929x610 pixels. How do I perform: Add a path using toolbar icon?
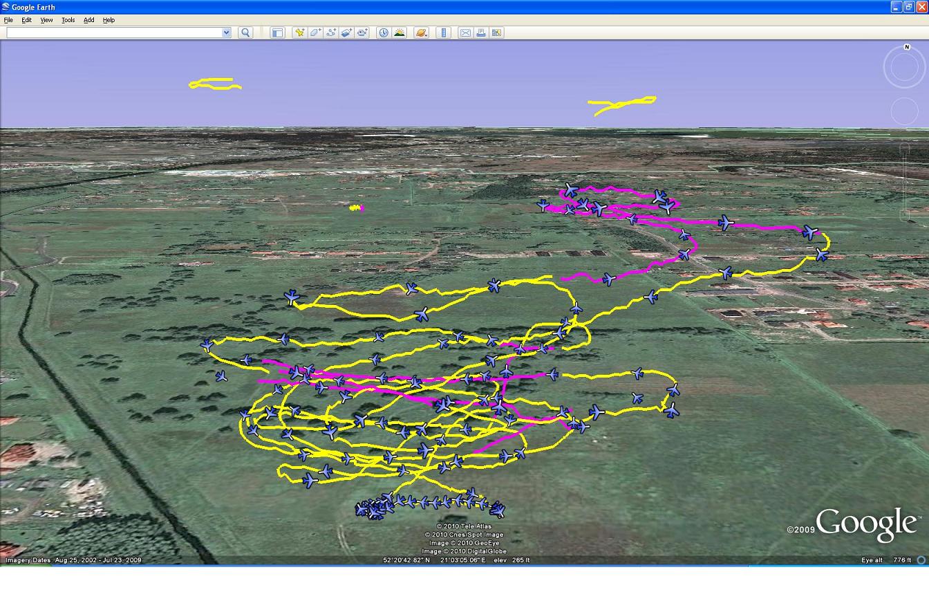[x=331, y=33]
